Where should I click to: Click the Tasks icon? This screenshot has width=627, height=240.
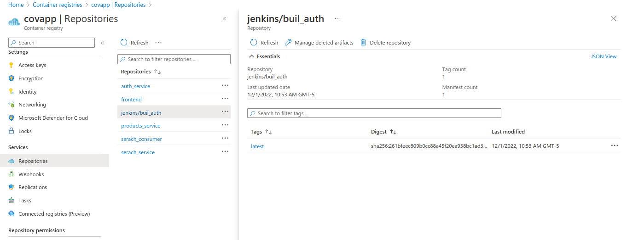[x=12, y=201]
